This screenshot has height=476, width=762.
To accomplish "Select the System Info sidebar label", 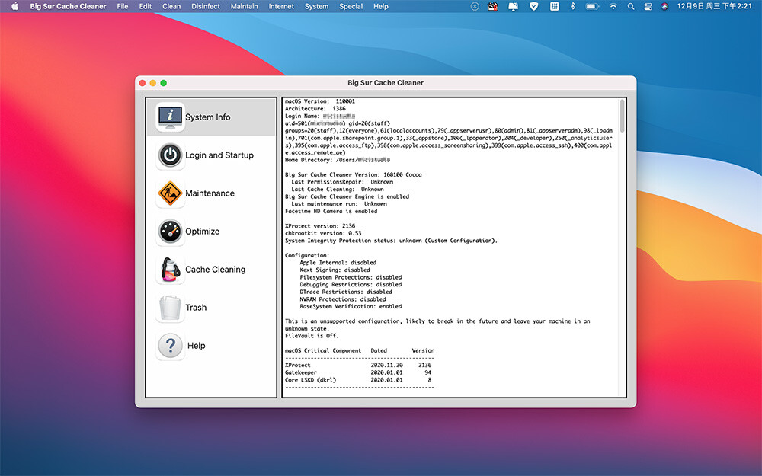I will pyautogui.click(x=207, y=117).
